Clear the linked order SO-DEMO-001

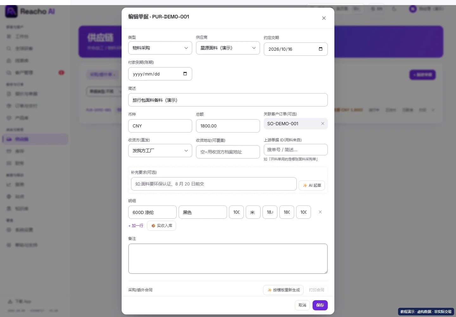pyautogui.click(x=323, y=124)
